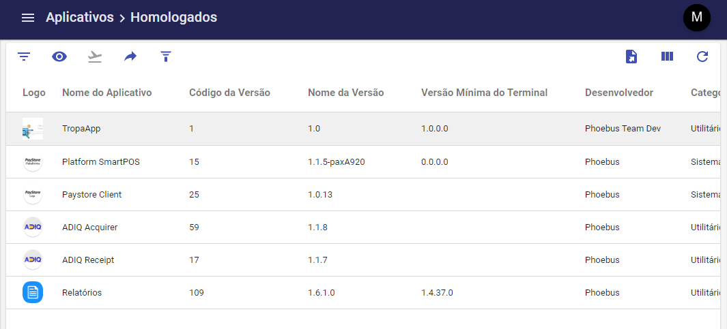The image size is (727, 329).
Task: Click the ADIQ Acquirer logo
Action: click(x=33, y=228)
